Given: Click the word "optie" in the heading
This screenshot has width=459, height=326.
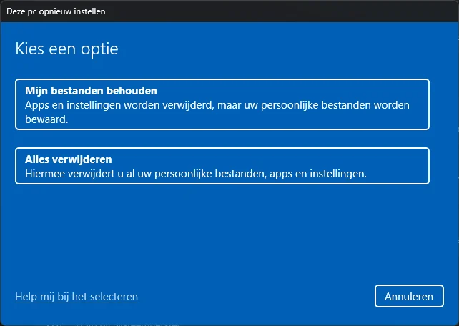Looking at the screenshot, I should 99,49.
